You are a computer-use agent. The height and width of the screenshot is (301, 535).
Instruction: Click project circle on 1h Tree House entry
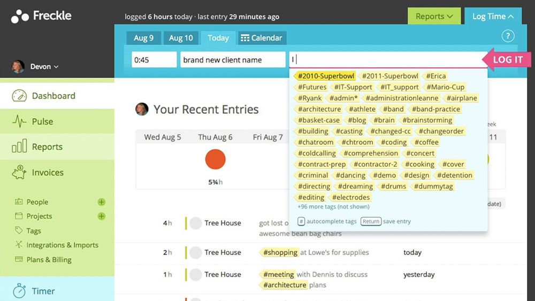pyautogui.click(x=195, y=274)
